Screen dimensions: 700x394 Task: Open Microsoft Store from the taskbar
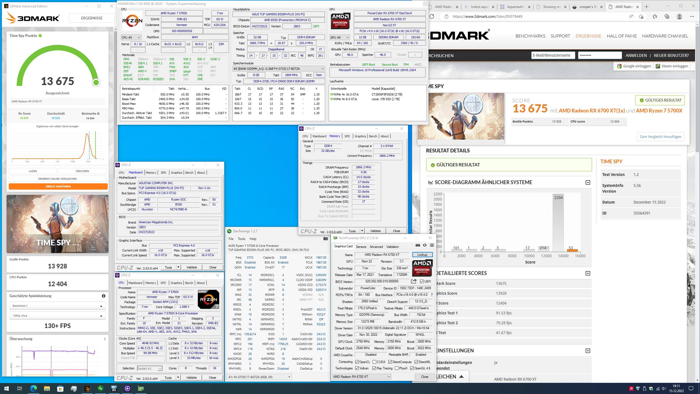(60, 388)
